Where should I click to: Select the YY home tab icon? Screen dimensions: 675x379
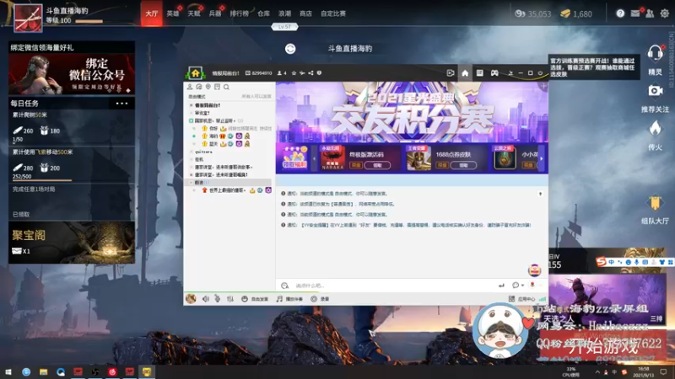click(x=465, y=73)
